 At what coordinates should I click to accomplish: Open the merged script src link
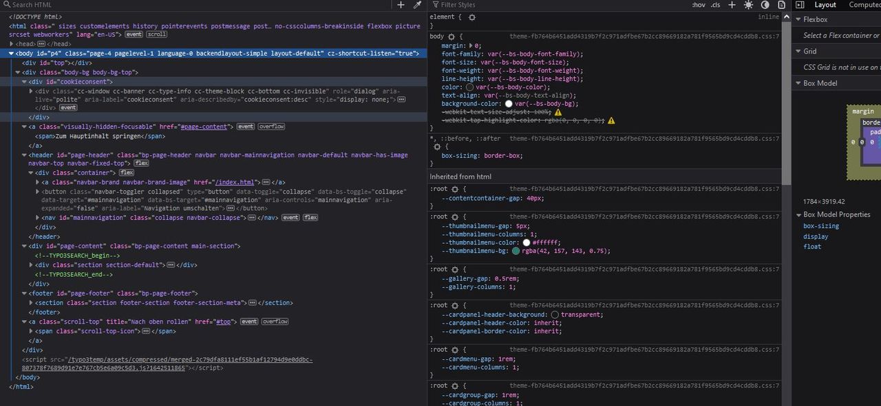tap(167, 363)
